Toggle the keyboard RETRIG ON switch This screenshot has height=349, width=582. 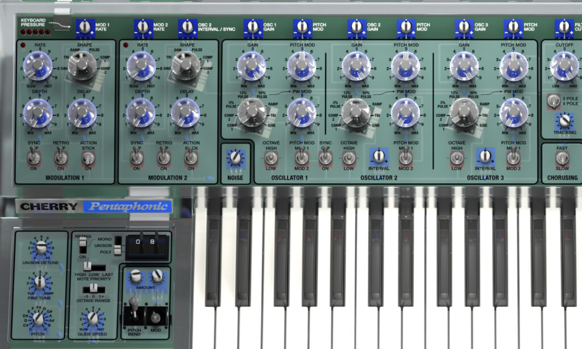(82, 246)
